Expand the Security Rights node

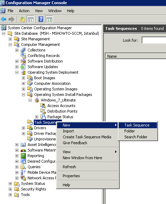tap(10, 189)
